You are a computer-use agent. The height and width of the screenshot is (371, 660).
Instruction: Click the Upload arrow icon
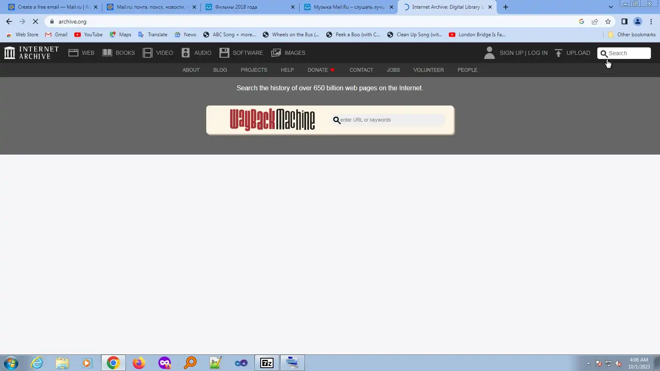[x=559, y=53]
